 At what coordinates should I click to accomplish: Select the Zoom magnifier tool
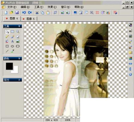pyautogui.click(x=18, y=31)
